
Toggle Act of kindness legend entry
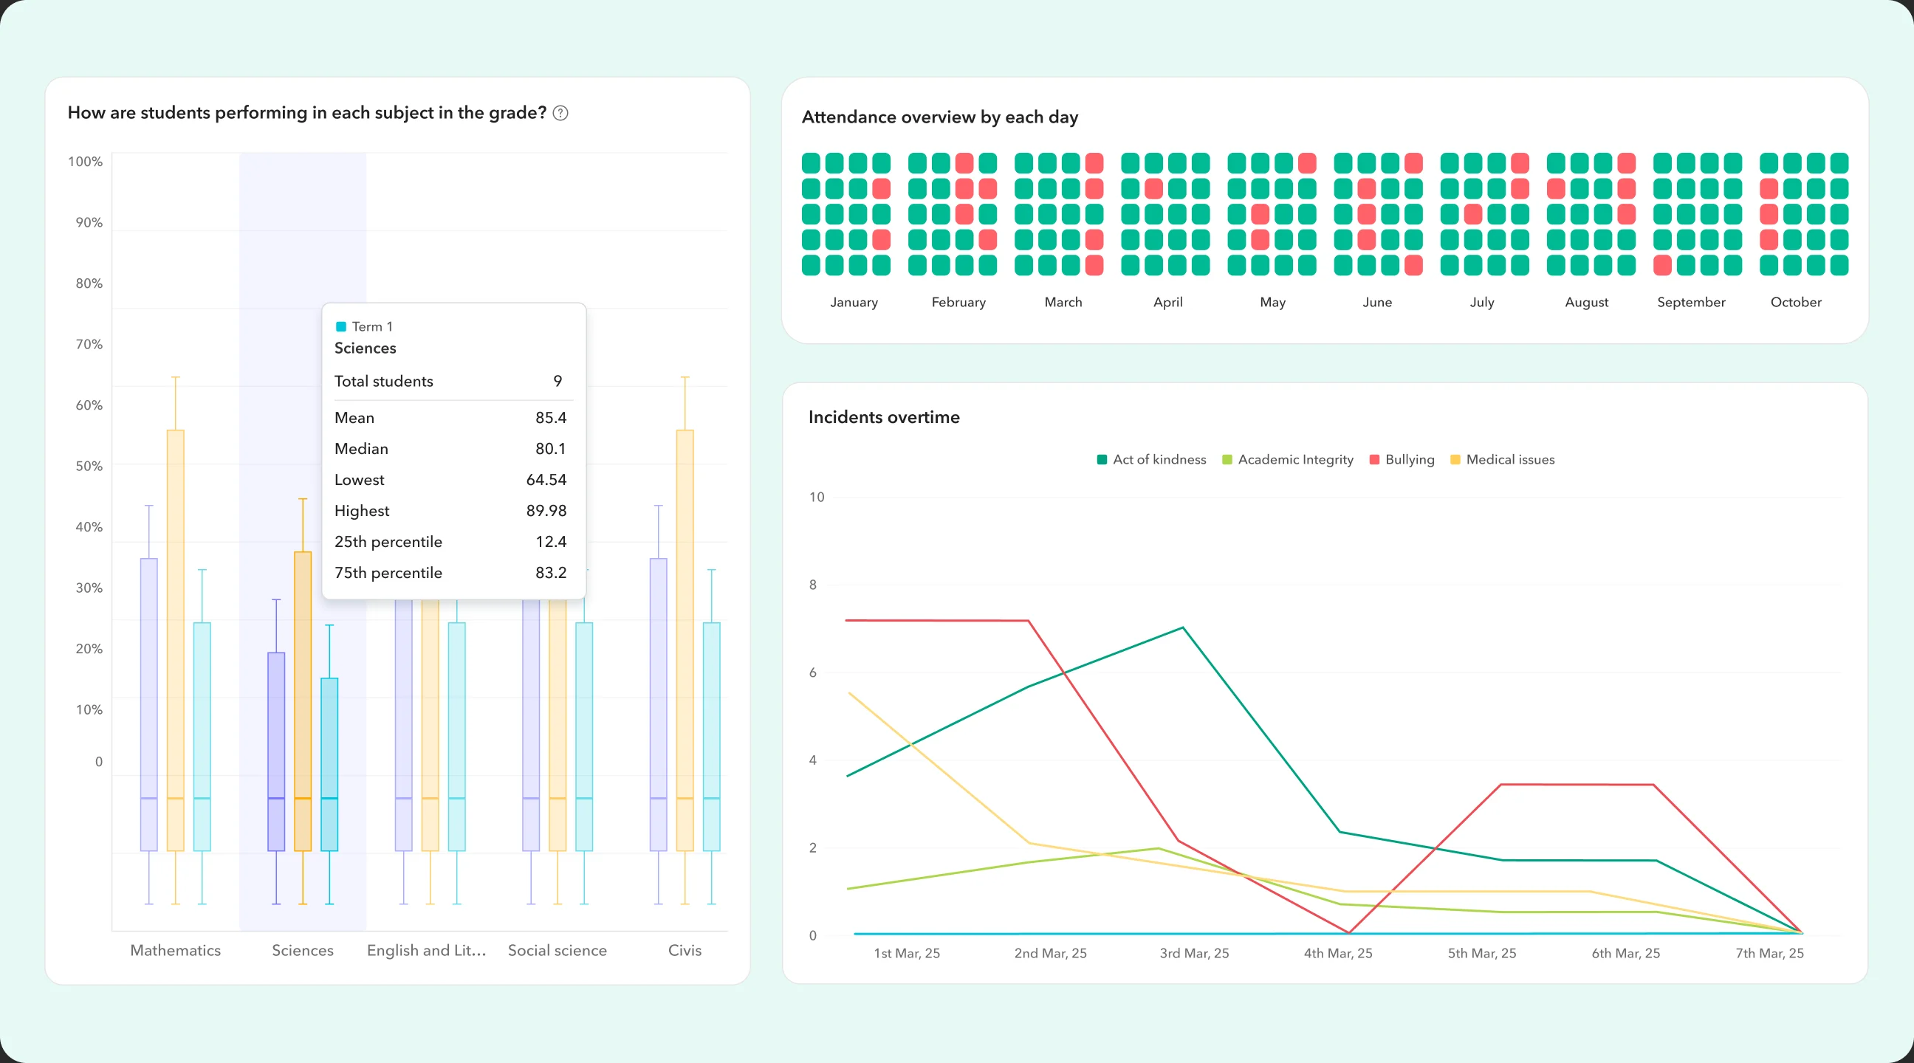tap(1151, 460)
